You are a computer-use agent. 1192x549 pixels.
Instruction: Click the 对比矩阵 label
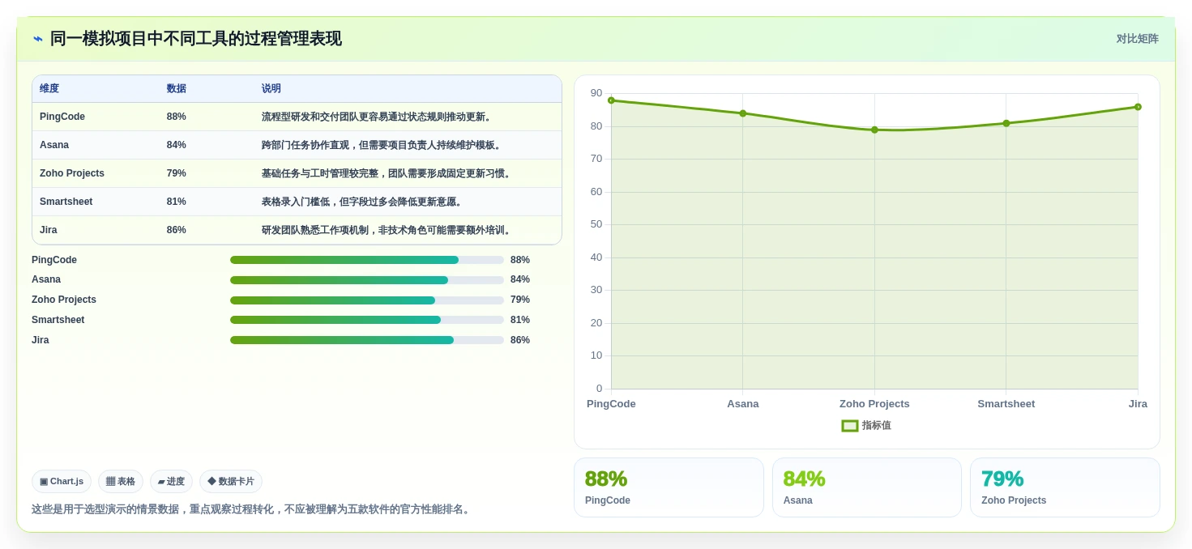(1137, 39)
